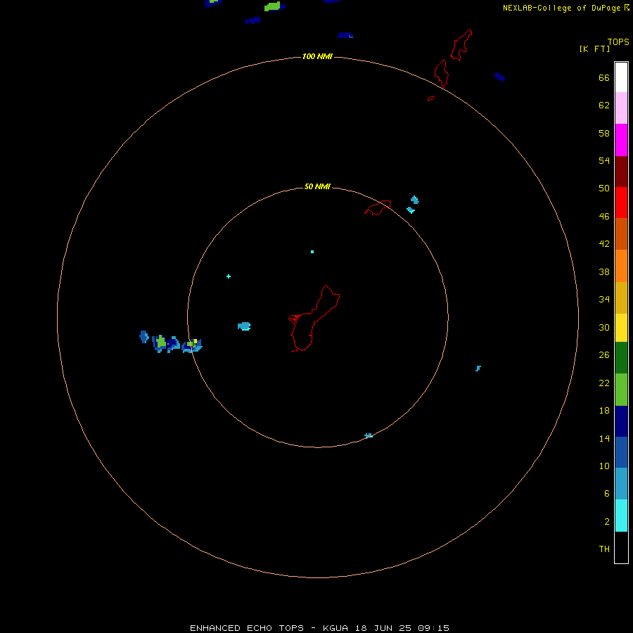Click the 42 legend value

coord(604,243)
